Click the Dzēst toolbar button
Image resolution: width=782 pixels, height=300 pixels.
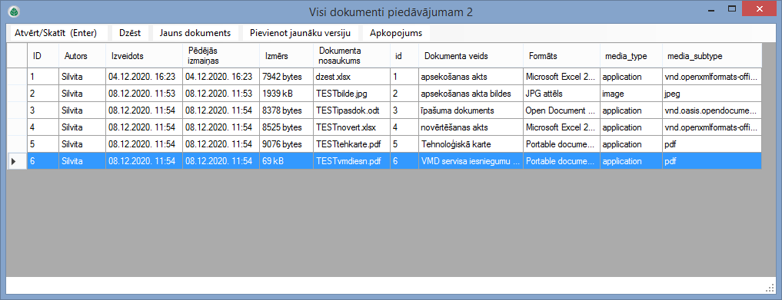pos(130,33)
